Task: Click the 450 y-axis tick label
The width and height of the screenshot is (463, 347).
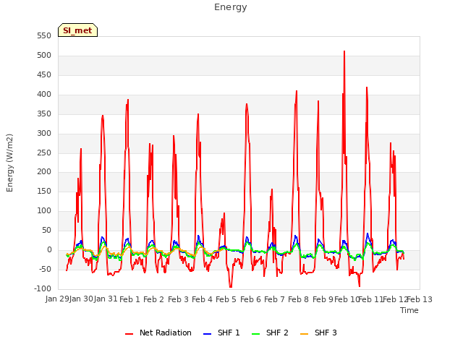Action: point(44,75)
